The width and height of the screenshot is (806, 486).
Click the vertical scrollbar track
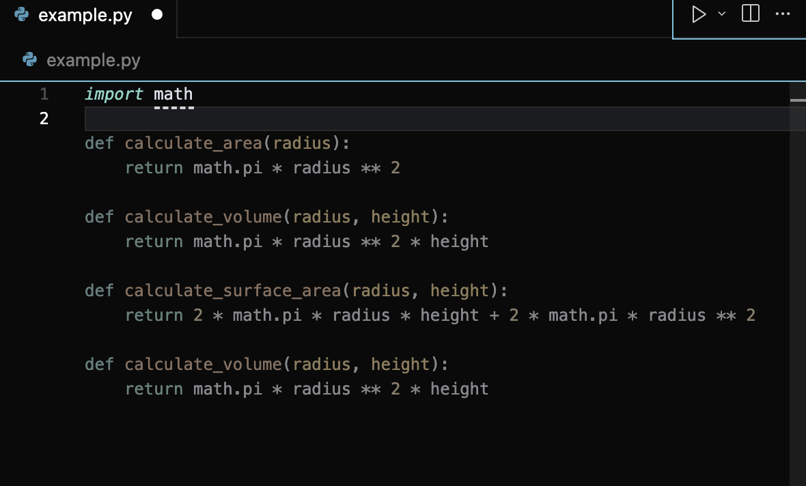tap(798, 283)
